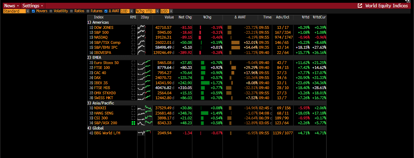Click the RMI icon for IBOVESPA

(133, 53)
